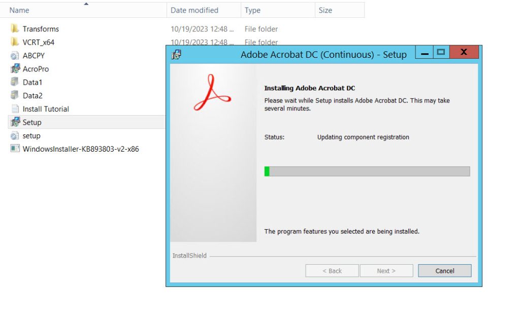
Task: Select the Data2 file name
Action: pyautogui.click(x=32, y=96)
